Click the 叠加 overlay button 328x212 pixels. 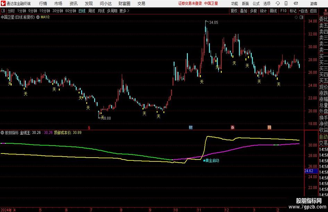point(244,11)
